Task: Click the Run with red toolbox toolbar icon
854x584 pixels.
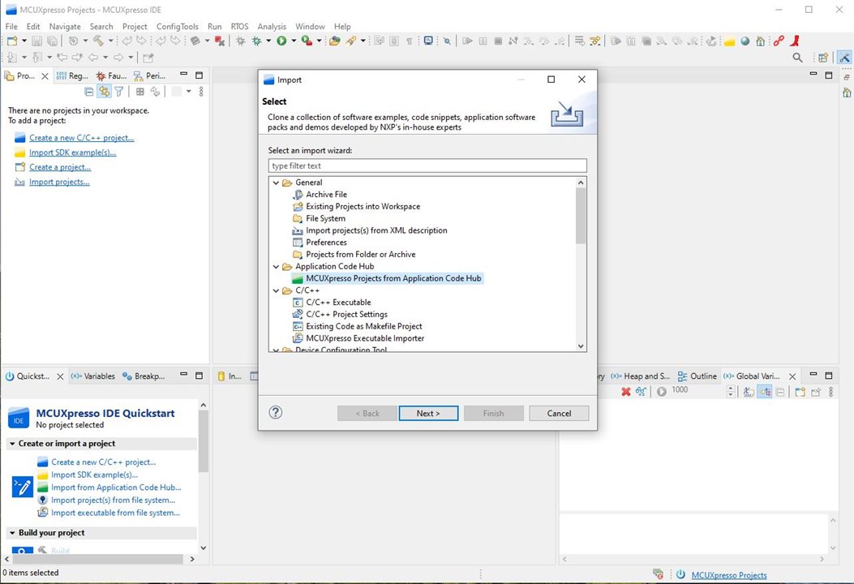Action: [307, 41]
